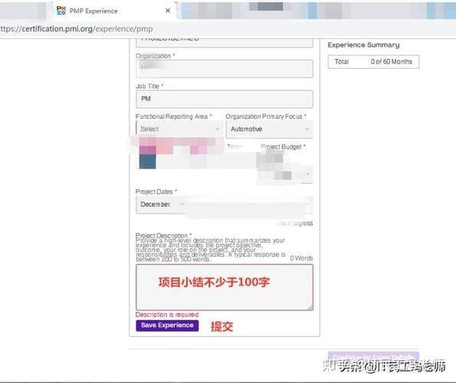This screenshot has width=456, height=383.
Task: Open the Functional Reporting Area Select dropdown
Action: point(179,129)
